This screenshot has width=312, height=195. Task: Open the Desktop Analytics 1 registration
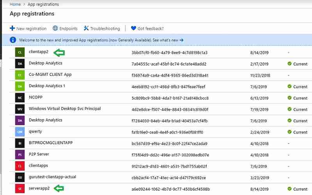[47, 86]
